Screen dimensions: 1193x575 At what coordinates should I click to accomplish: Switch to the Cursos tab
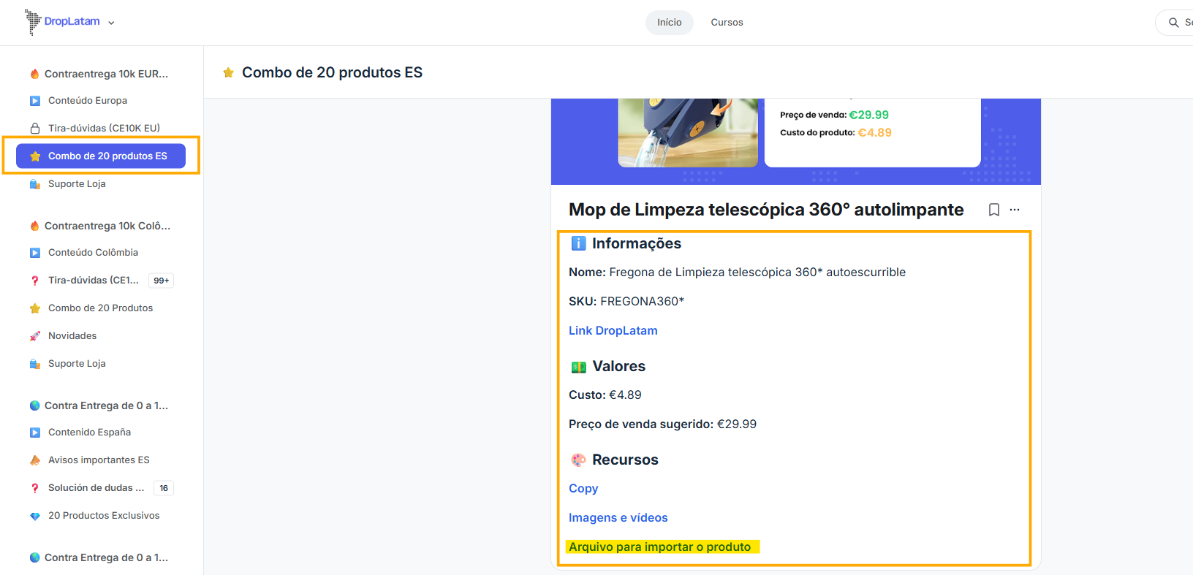(727, 23)
